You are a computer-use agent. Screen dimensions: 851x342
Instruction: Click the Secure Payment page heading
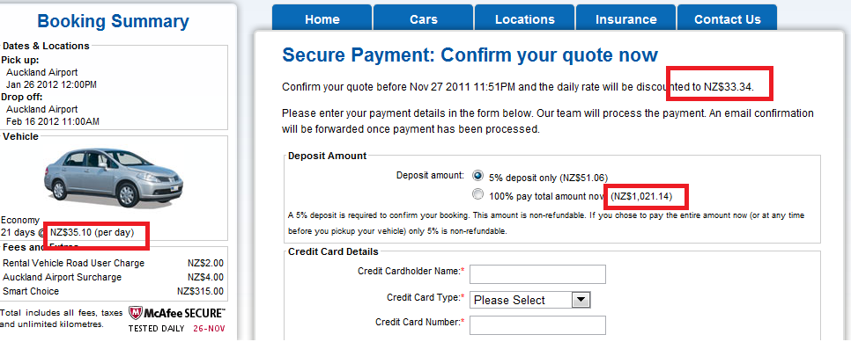pyautogui.click(x=470, y=55)
